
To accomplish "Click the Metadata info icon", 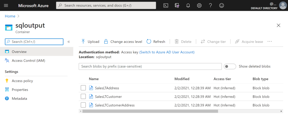I will (x=7, y=99).
